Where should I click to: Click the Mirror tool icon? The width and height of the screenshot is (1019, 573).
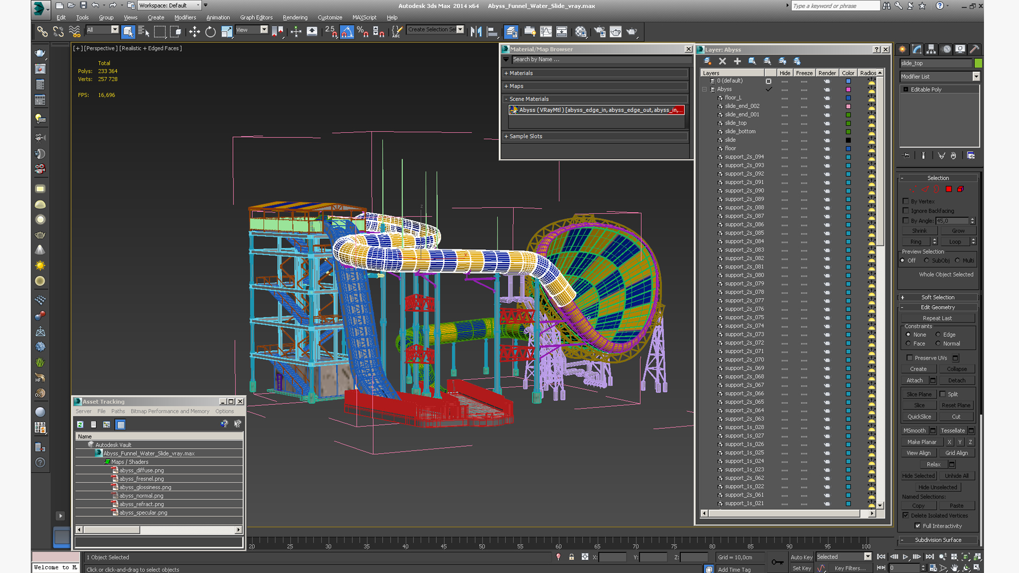point(476,32)
